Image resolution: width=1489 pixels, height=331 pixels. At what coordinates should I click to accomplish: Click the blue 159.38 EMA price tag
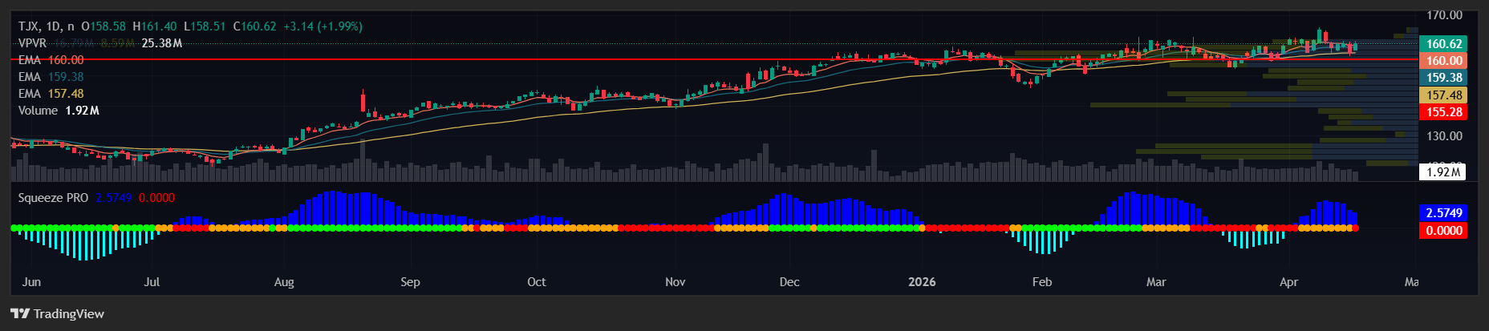click(1443, 78)
